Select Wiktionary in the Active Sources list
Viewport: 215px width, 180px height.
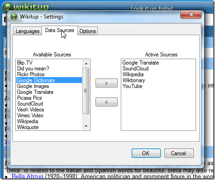coord(134,80)
